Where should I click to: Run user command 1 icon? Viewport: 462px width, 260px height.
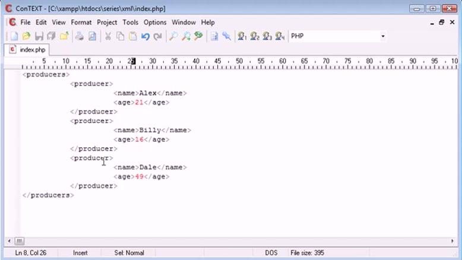click(x=242, y=36)
